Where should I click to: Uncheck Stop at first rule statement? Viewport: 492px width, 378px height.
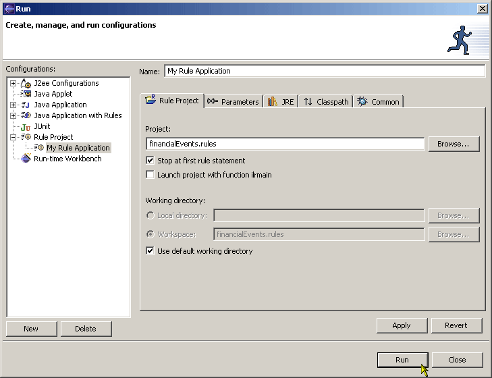click(150, 161)
